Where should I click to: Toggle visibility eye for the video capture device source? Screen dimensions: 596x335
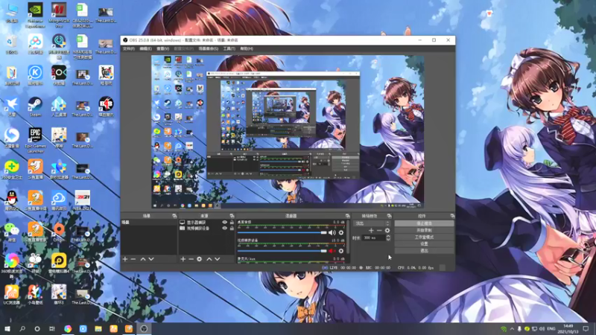(225, 229)
